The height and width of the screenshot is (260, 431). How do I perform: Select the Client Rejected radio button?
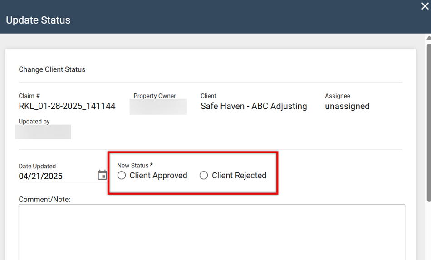coord(204,176)
